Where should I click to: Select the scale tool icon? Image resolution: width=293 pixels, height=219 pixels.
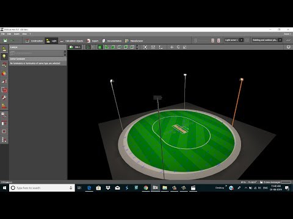point(184,47)
